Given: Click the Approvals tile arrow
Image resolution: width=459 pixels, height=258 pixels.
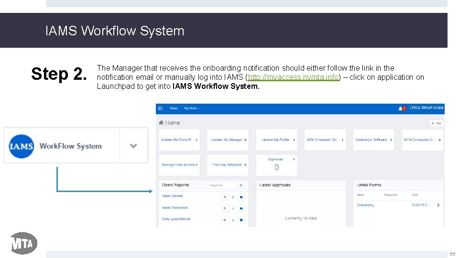Looking at the screenshot, I should (x=294, y=159).
